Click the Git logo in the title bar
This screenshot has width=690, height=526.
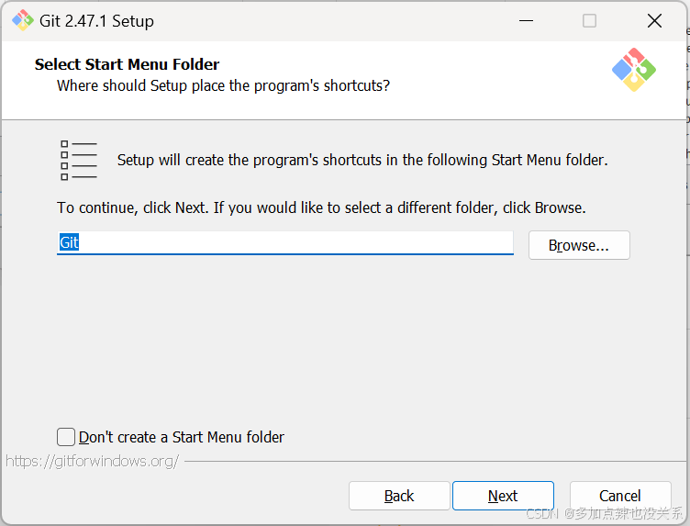[22, 21]
